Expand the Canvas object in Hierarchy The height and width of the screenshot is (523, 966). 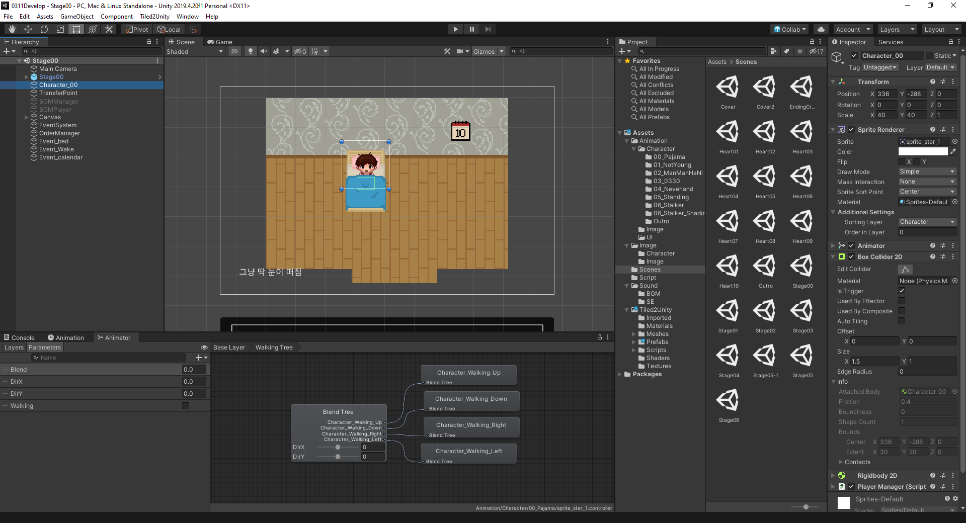pyautogui.click(x=27, y=117)
